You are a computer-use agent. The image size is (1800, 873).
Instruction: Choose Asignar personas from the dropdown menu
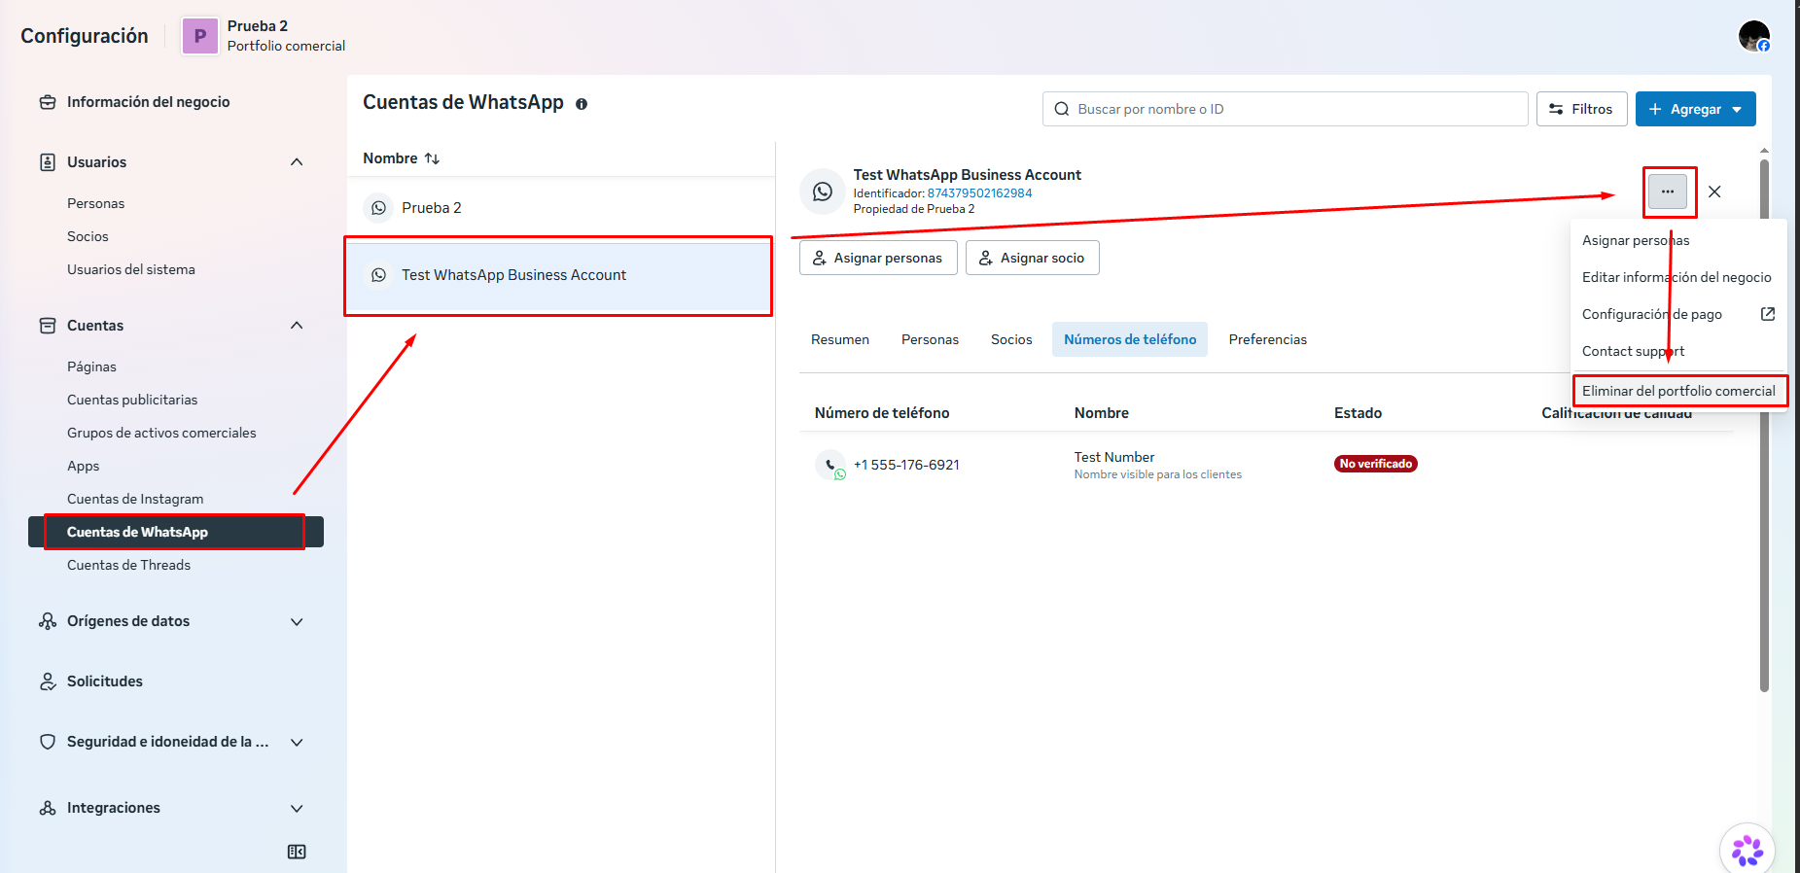point(1678,240)
